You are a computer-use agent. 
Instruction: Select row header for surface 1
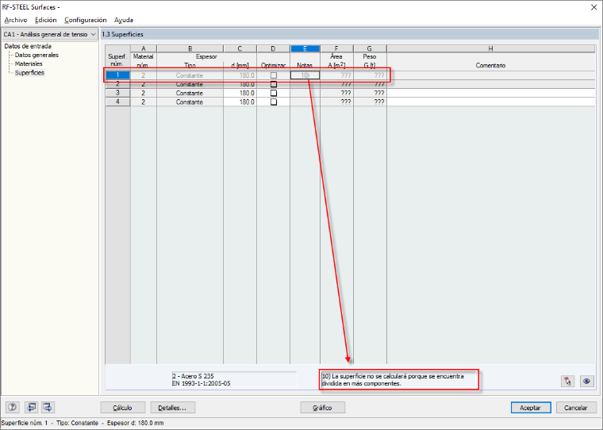(117, 75)
